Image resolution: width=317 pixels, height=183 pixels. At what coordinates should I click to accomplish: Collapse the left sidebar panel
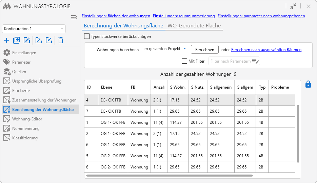[74, 17]
